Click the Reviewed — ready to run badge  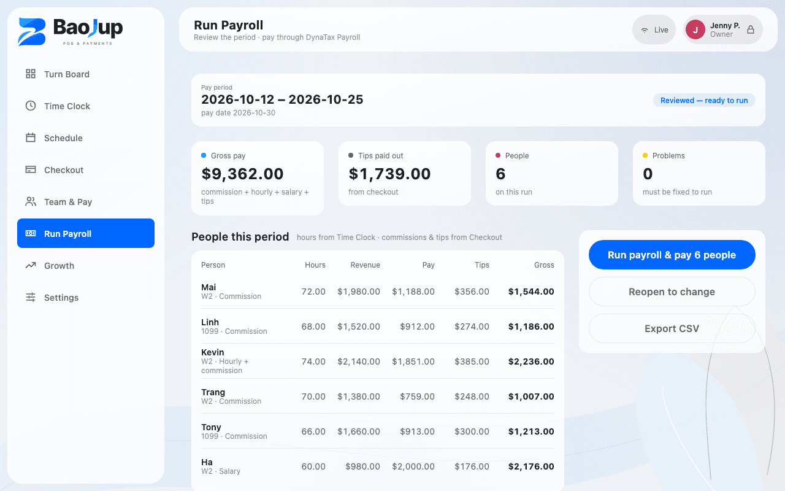[704, 101]
